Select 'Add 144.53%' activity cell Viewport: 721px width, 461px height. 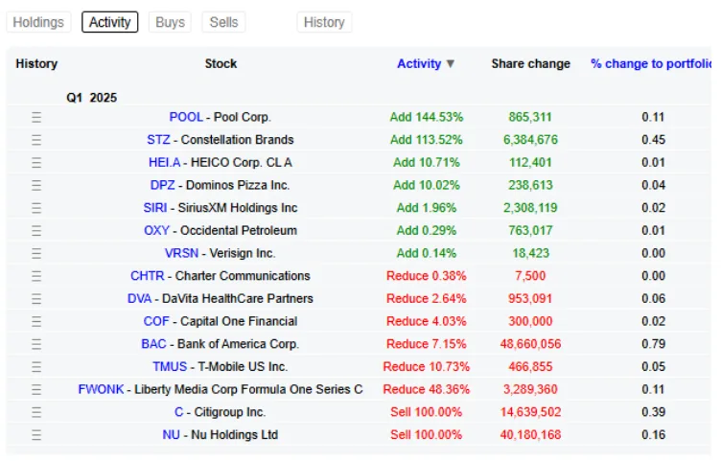(427, 117)
